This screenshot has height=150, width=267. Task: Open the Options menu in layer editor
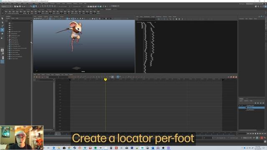point(246,101)
